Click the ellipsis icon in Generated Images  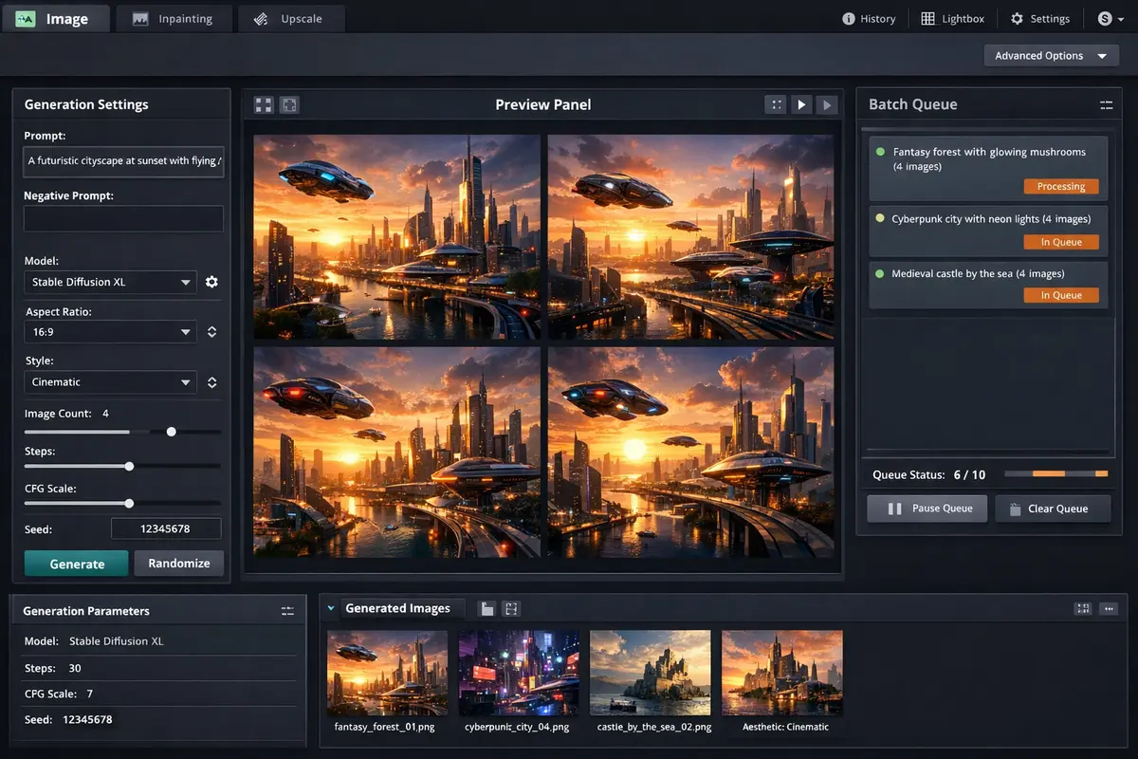coord(1109,609)
